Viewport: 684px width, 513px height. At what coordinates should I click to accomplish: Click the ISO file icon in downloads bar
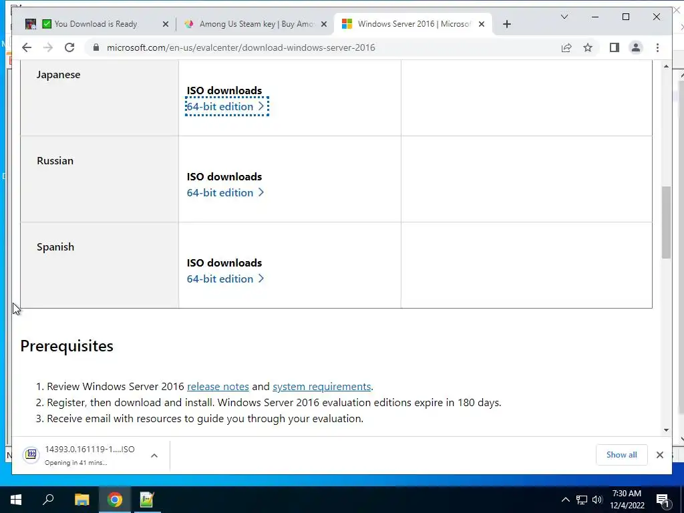31,455
